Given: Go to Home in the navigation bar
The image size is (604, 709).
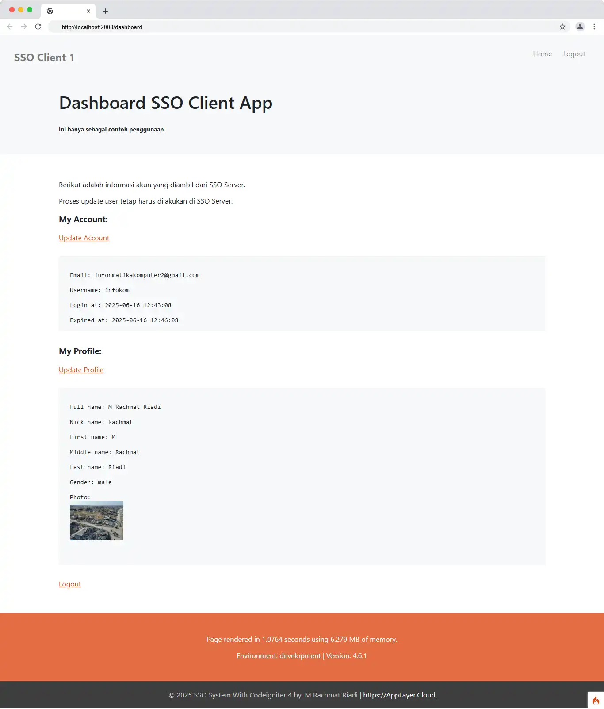Looking at the screenshot, I should coord(543,54).
